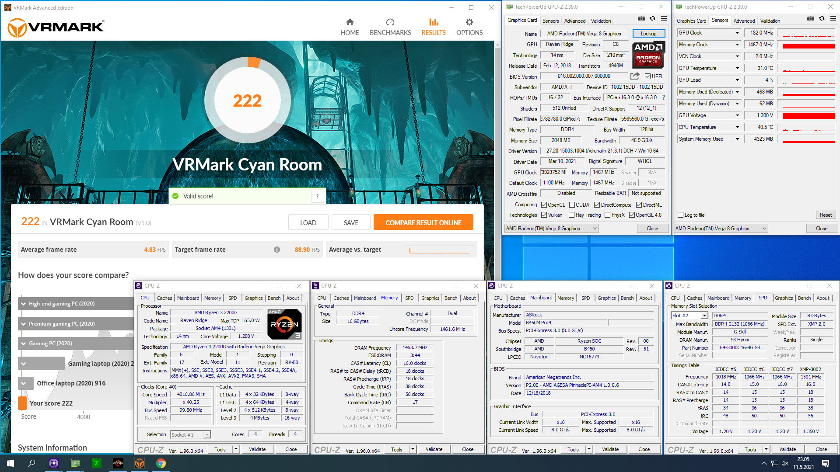Screen dimensions: 840x472
Task: Open the VRMark HOME section
Action: [x=350, y=27]
